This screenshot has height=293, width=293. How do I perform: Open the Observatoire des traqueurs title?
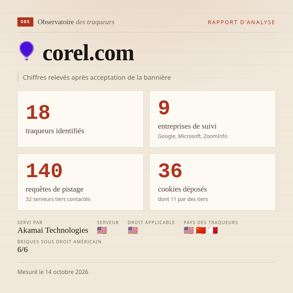(76, 22)
